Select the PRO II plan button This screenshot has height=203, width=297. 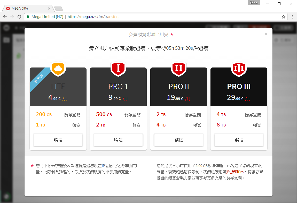pyautogui.click(x=179, y=140)
